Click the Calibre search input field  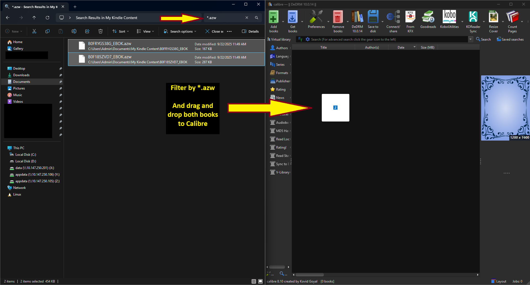coord(387,39)
